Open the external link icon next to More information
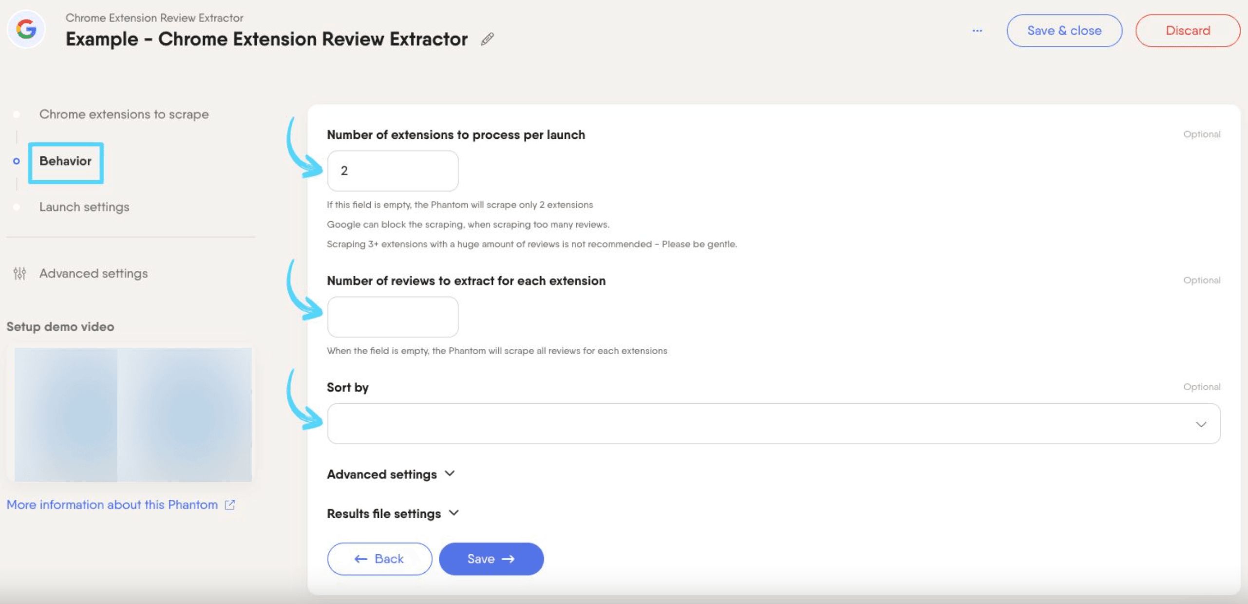Viewport: 1248px width, 604px height. (x=230, y=505)
